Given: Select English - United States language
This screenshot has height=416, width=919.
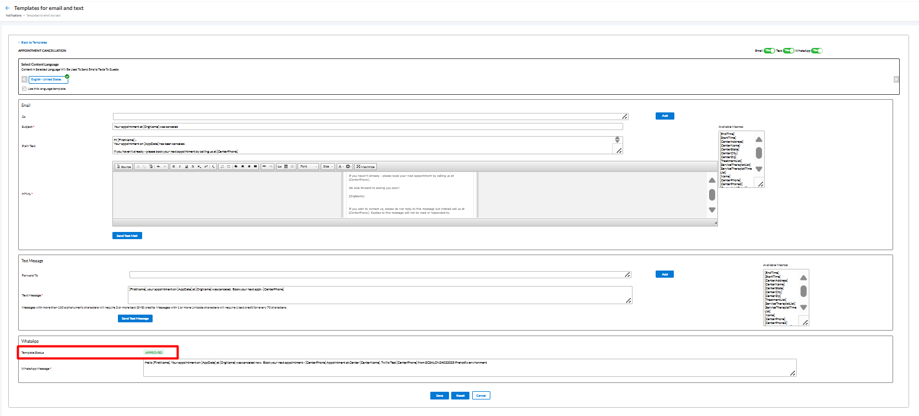Looking at the screenshot, I should coord(48,79).
